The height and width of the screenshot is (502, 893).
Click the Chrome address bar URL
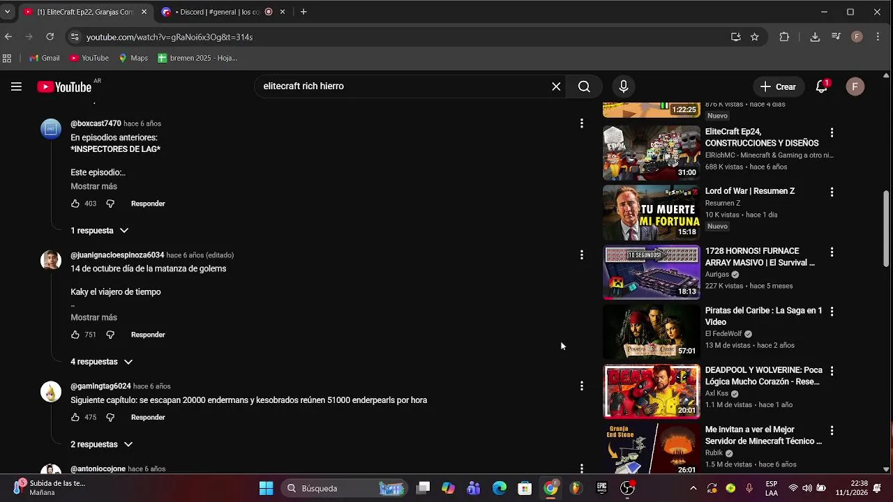(x=170, y=37)
